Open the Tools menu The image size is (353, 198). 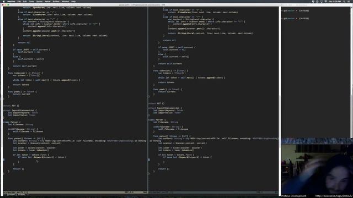tap(31, 1)
